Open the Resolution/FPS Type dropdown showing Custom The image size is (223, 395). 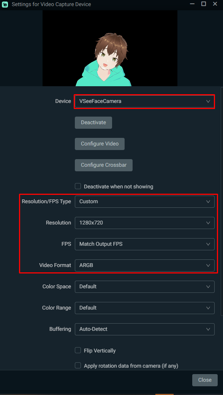[145, 202]
